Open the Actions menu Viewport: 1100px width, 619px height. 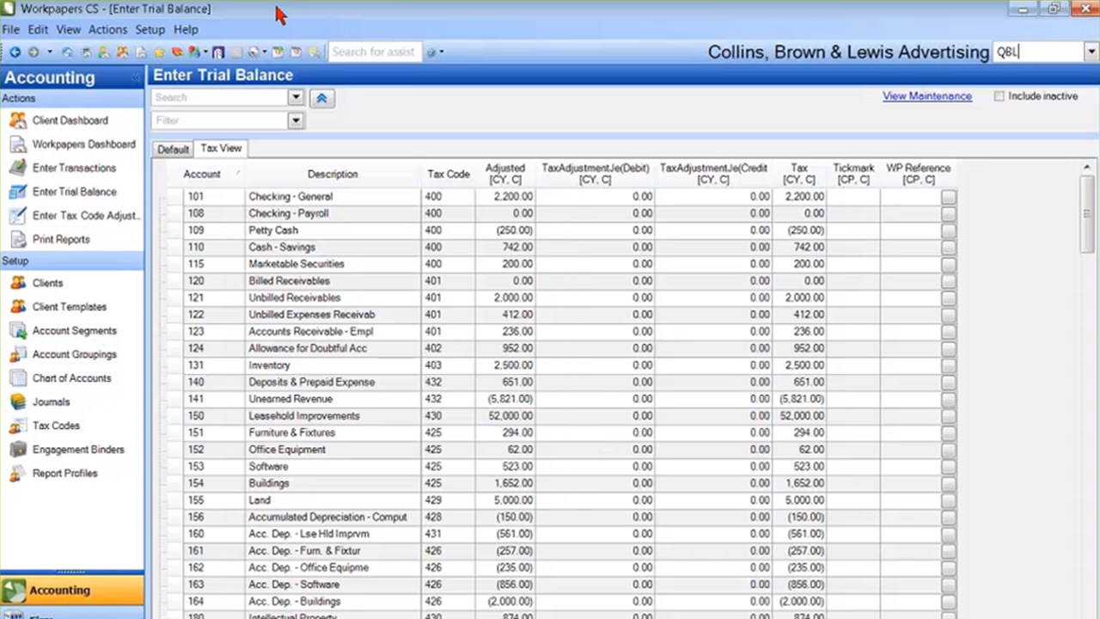107,29
